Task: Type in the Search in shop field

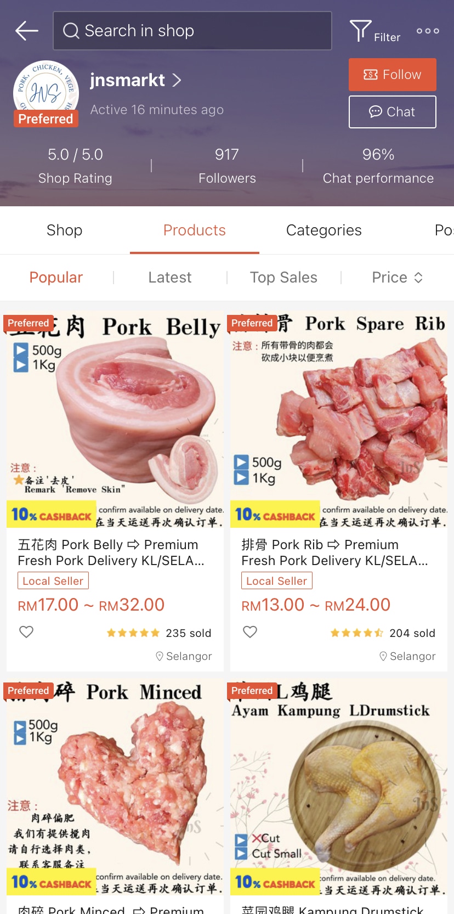Action: click(203, 31)
